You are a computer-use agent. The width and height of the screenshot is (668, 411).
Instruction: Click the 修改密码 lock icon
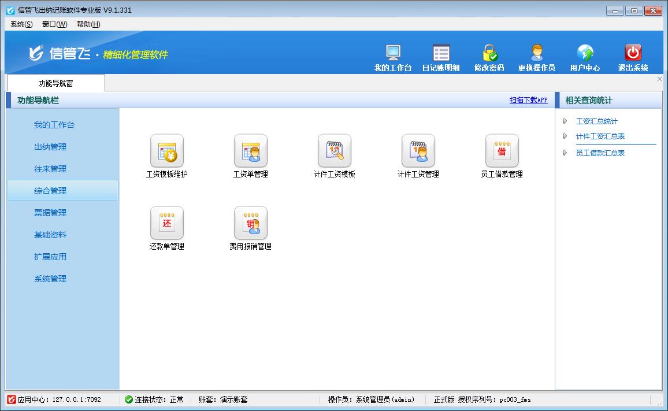pos(489,53)
